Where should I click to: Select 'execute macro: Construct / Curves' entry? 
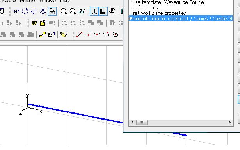click(x=181, y=18)
